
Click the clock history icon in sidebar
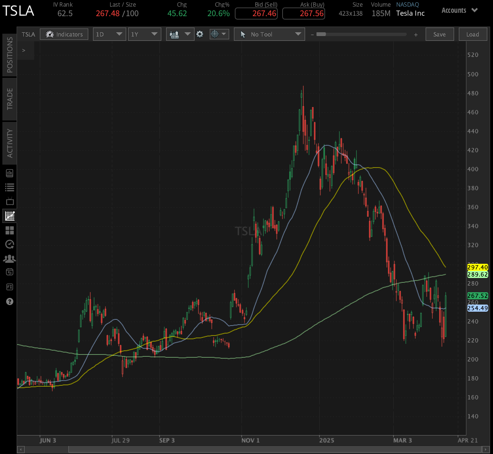[9, 244]
